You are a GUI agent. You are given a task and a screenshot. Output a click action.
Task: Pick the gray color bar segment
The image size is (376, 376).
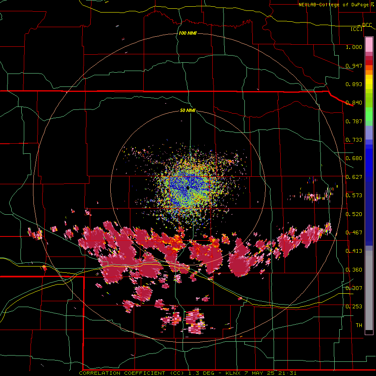[369, 290]
